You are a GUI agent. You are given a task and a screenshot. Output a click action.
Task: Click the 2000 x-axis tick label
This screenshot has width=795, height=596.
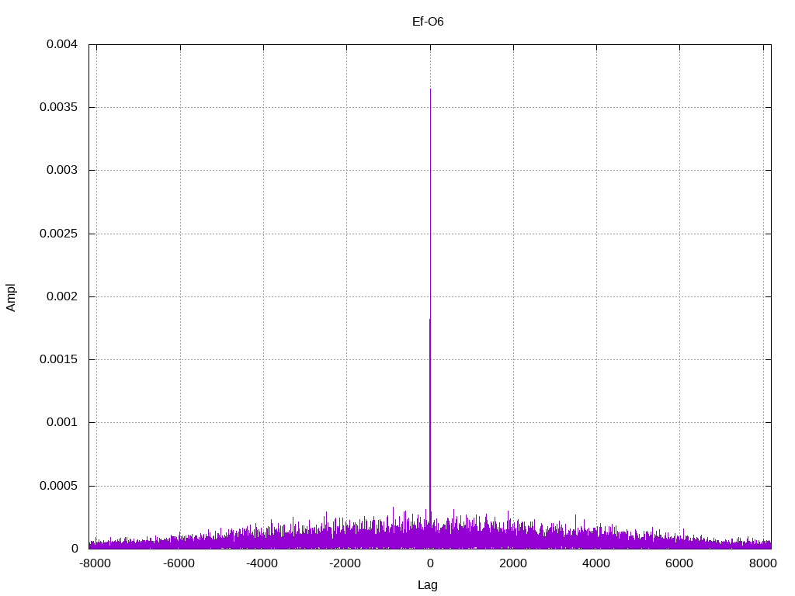(513, 563)
